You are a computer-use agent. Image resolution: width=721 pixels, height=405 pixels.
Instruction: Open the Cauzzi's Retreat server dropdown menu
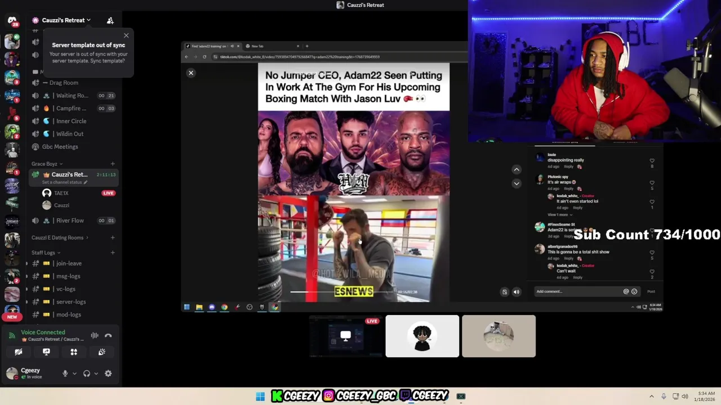click(66, 20)
